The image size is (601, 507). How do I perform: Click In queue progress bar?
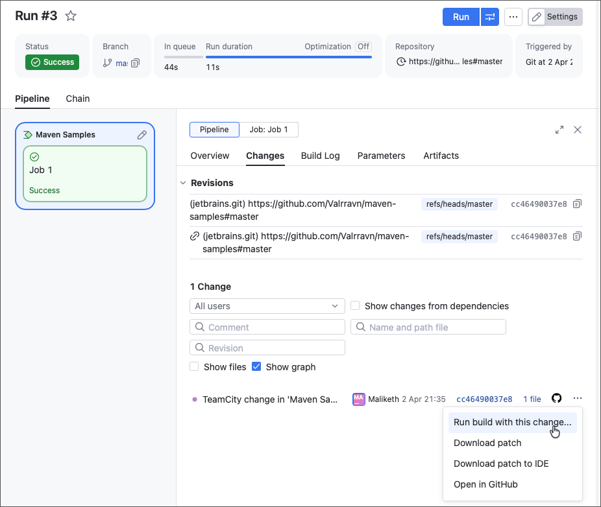(183, 57)
